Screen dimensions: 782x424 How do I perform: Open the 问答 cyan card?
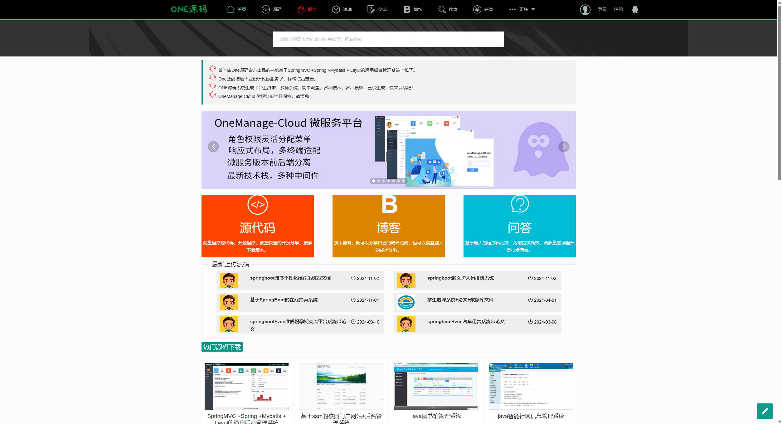pyautogui.click(x=520, y=226)
